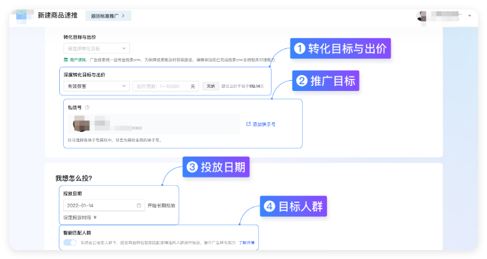Click the 新建商品速推 page title
Image resolution: width=487 pixels, height=259 pixels.
pyautogui.click(x=57, y=15)
